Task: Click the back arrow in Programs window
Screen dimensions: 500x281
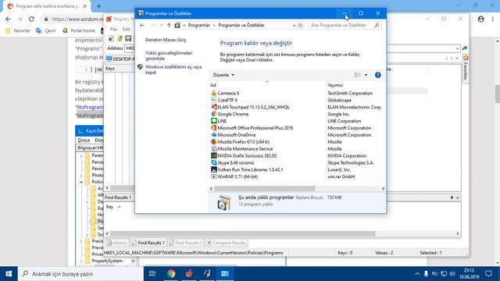Action: coord(142,25)
